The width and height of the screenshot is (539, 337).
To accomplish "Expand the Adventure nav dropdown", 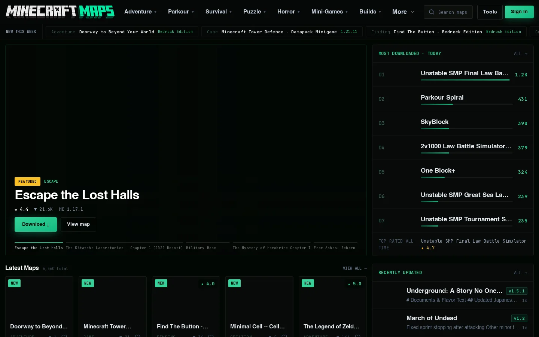I will tap(140, 12).
